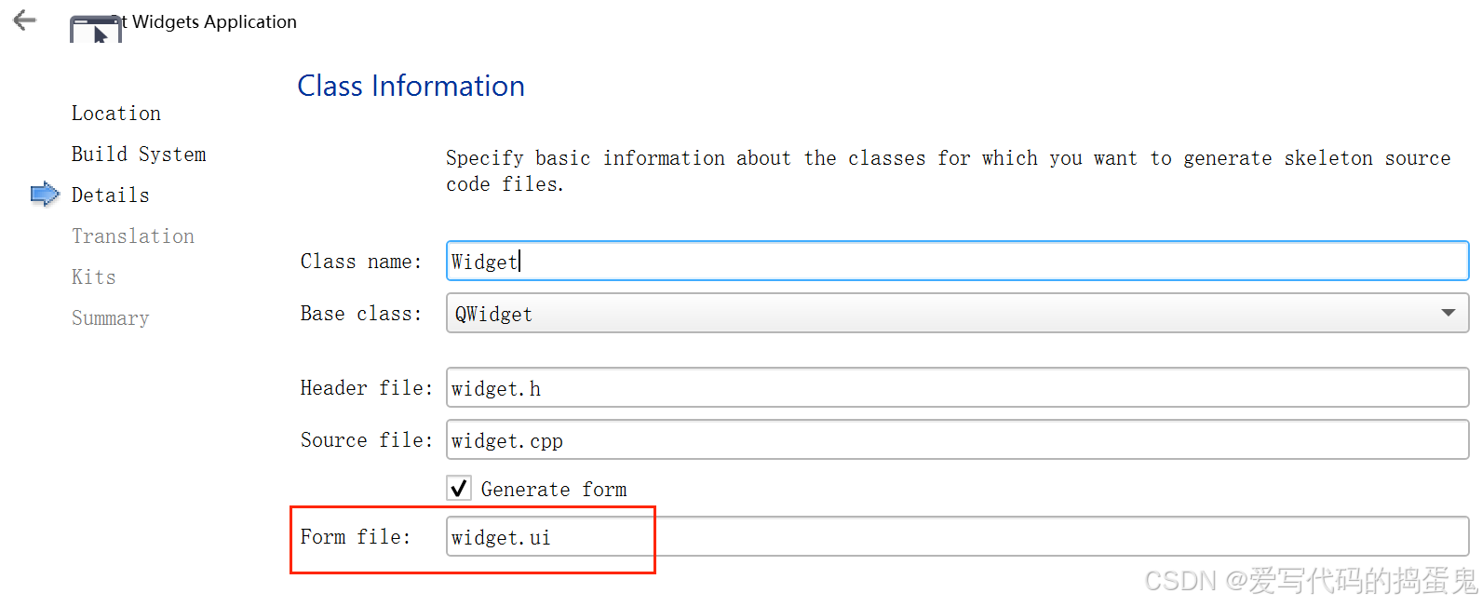Click the Header file field widget.h
1482x606 pixels.
(957, 387)
